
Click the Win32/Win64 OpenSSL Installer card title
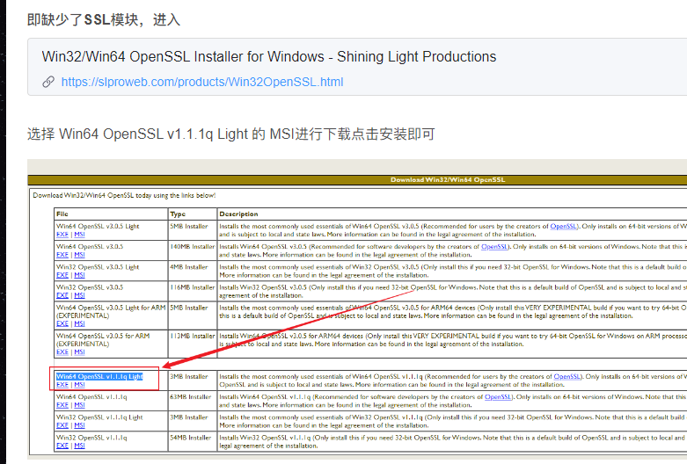click(269, 56)
